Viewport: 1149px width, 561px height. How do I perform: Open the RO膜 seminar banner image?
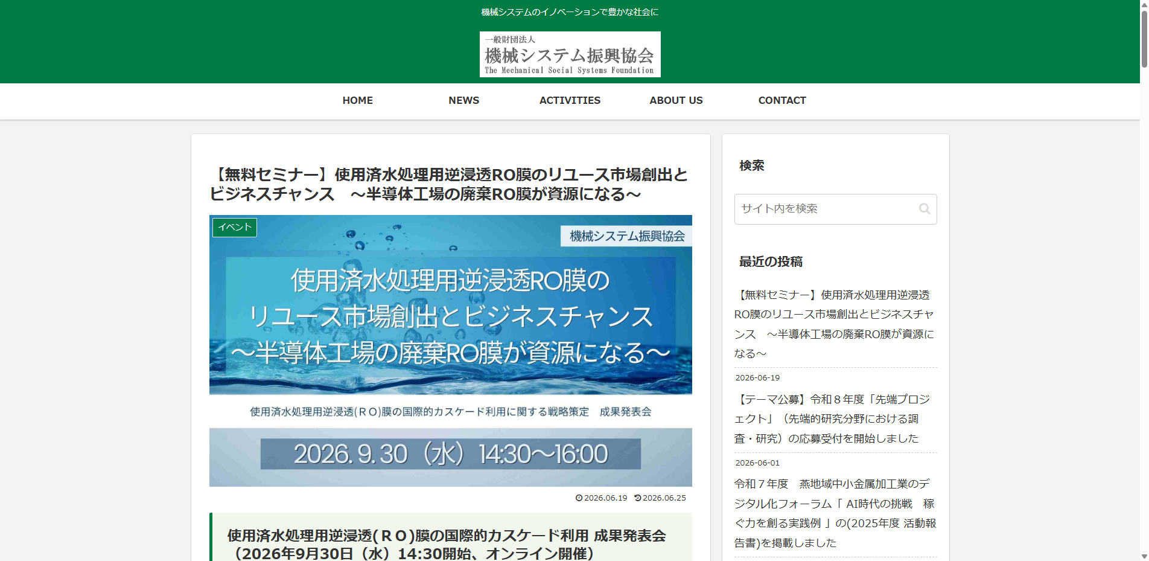pyautogui.click(x=451, y=351)
